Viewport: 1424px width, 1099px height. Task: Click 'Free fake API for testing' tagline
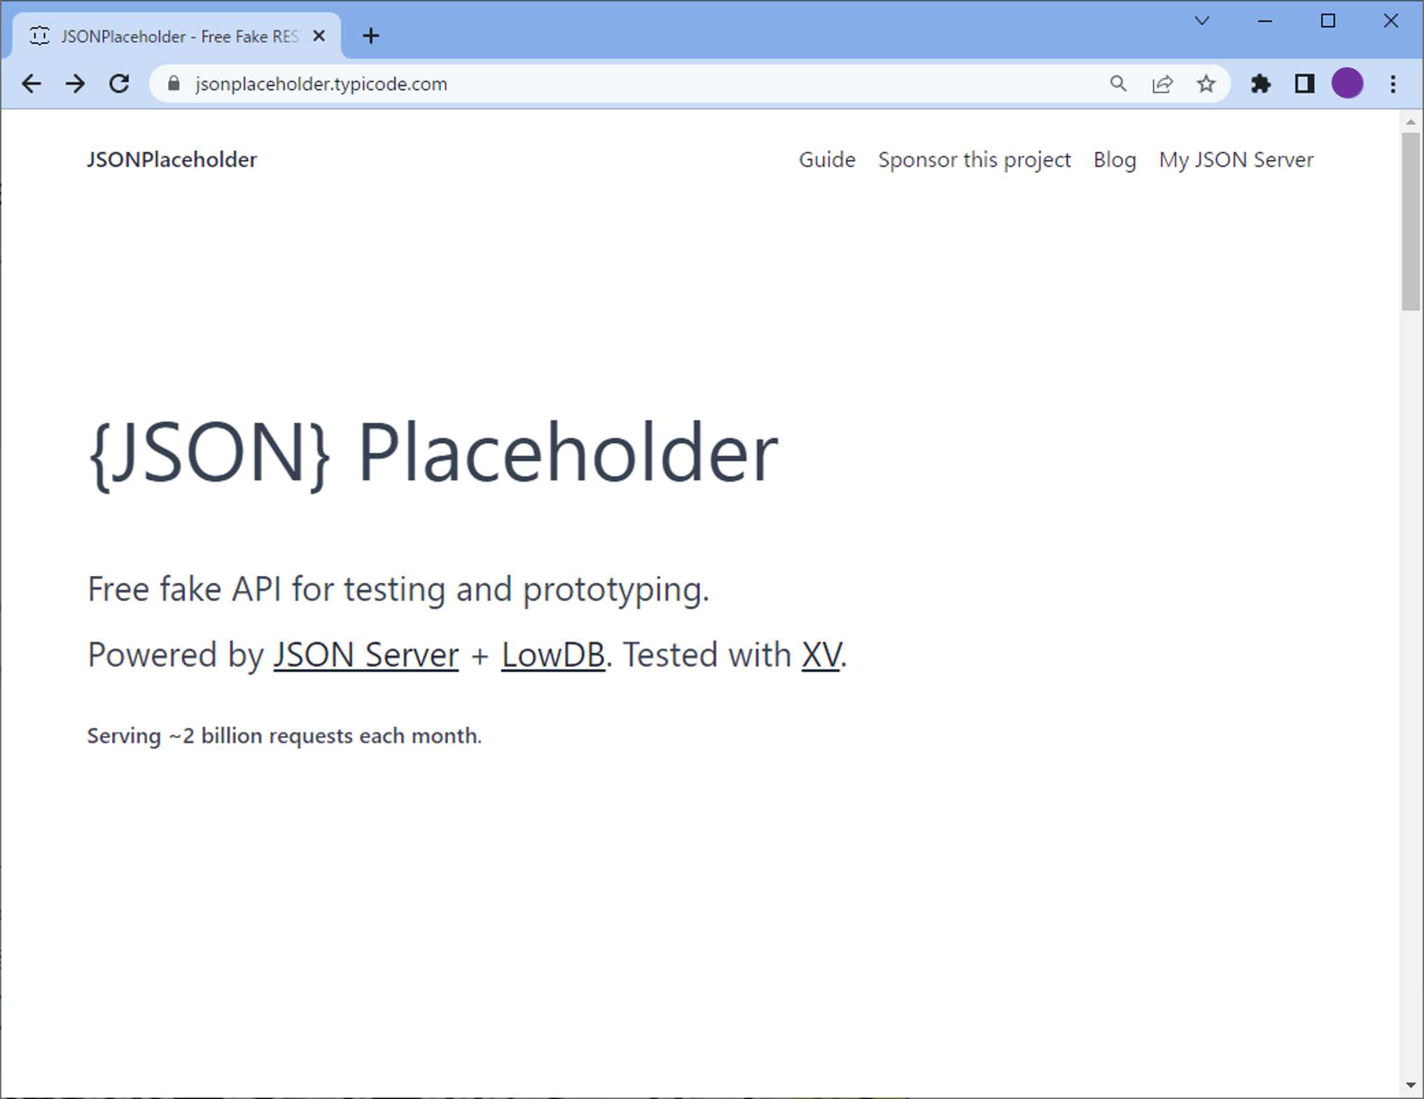pyautogui.click(x=398, y=589)
